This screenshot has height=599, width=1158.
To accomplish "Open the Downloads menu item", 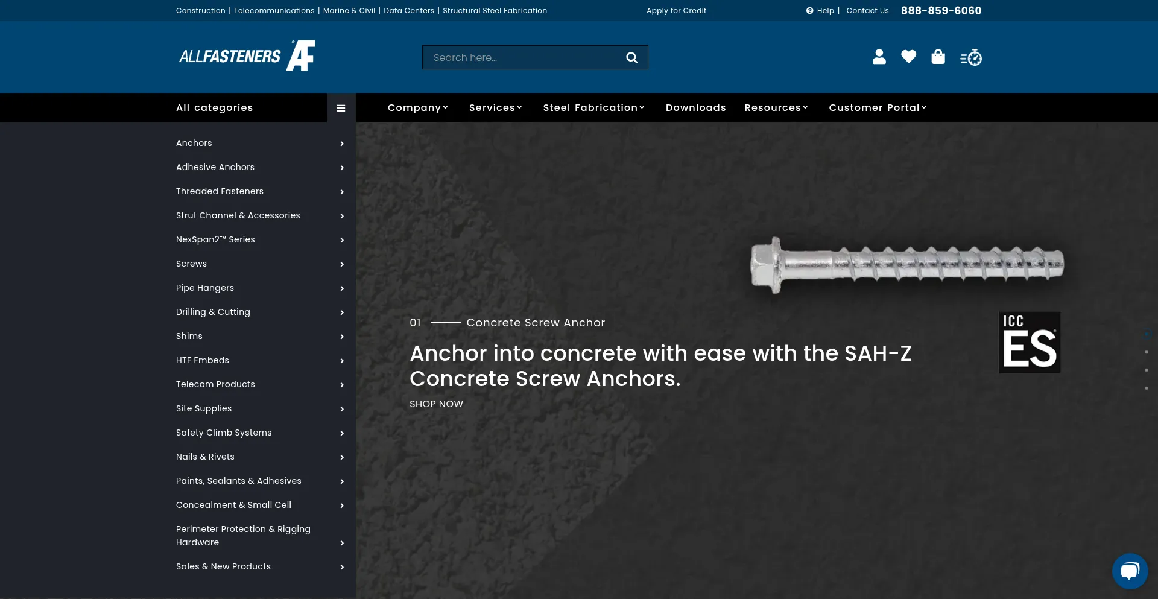I will (695, 107).
